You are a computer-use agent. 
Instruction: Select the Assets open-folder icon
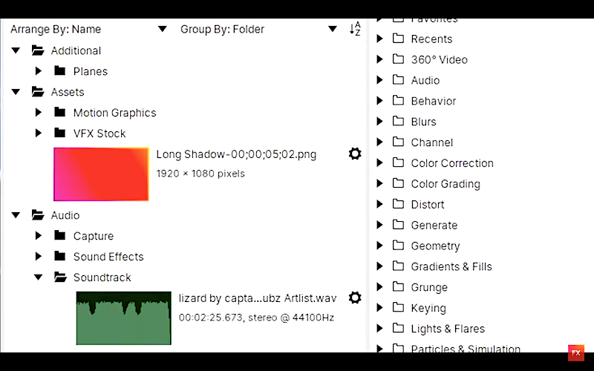(x=38, y=91)
